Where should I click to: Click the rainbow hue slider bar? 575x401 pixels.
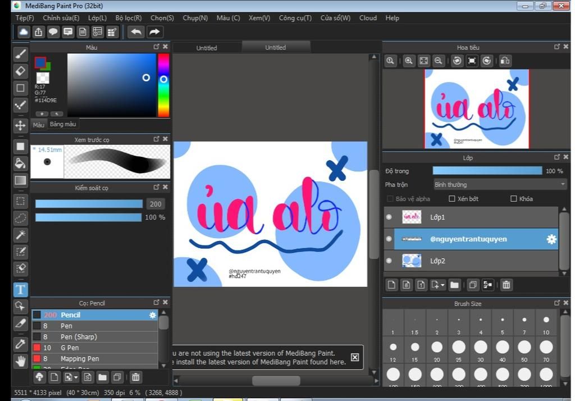(x=163, y=85)
